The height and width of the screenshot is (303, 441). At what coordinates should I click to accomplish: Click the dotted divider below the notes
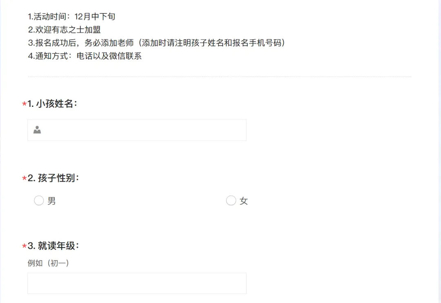(x=219, y=77)
